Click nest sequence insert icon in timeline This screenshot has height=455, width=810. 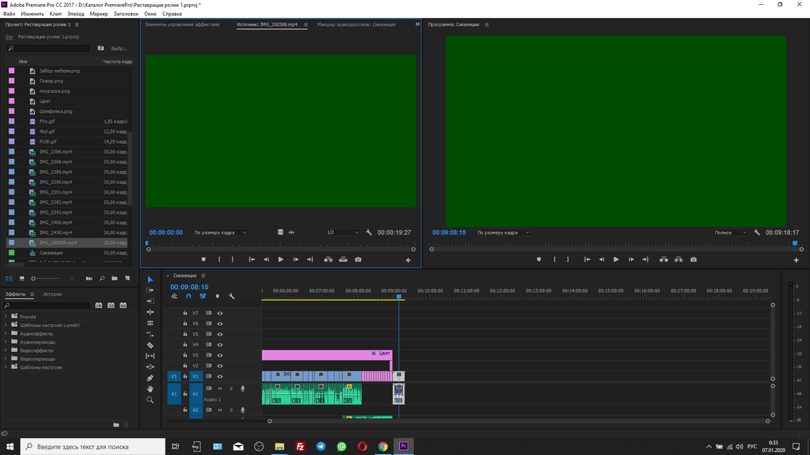[x=175, y=296]
